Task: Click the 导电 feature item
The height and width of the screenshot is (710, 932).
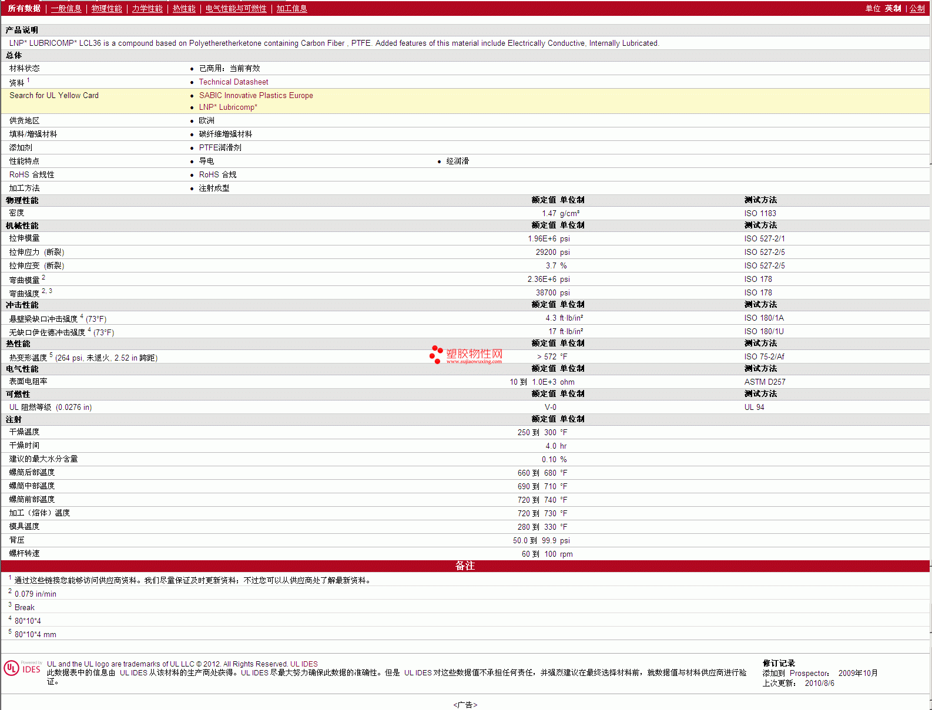Action: 206,161
